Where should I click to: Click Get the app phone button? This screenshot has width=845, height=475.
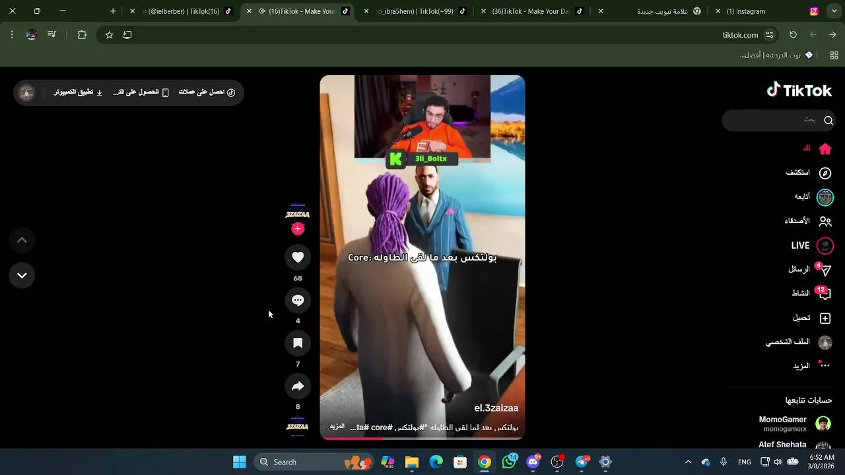[x=141, y=92]
